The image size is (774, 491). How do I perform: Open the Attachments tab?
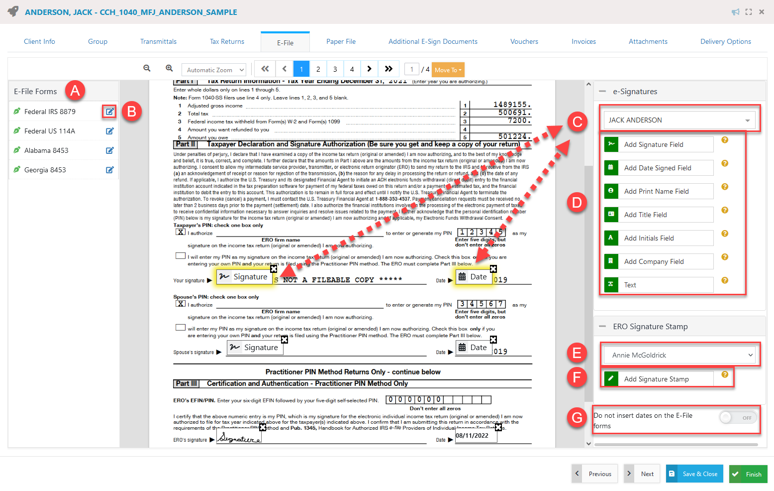tap(648, 41)
